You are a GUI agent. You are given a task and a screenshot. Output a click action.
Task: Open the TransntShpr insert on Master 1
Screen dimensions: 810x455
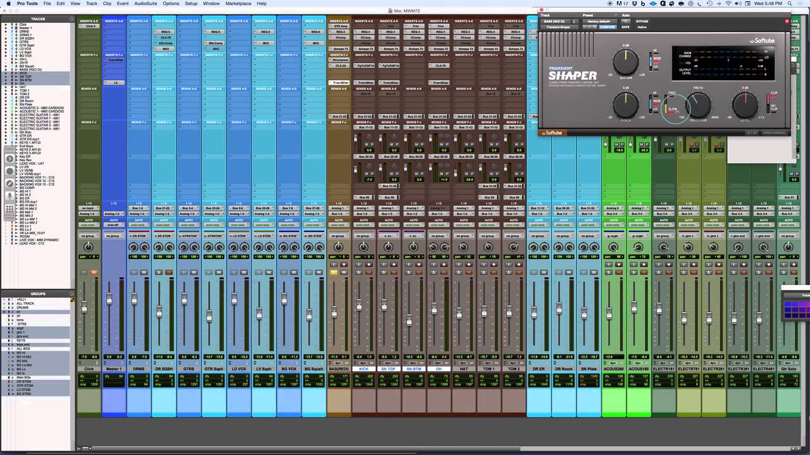click(116, 60)
